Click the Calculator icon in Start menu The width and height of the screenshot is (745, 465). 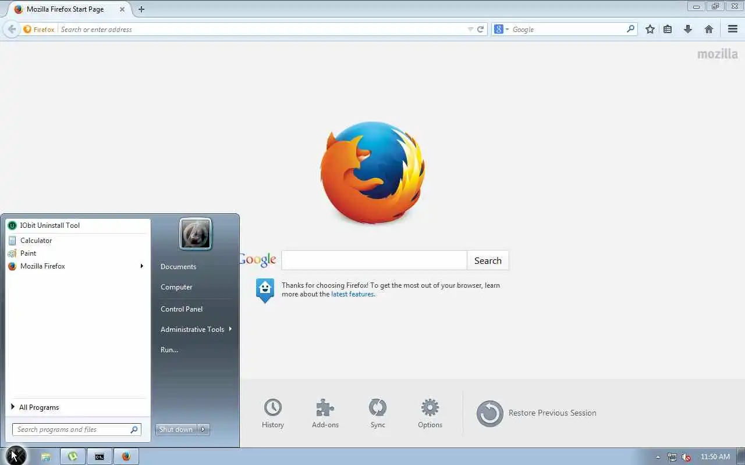12,241
